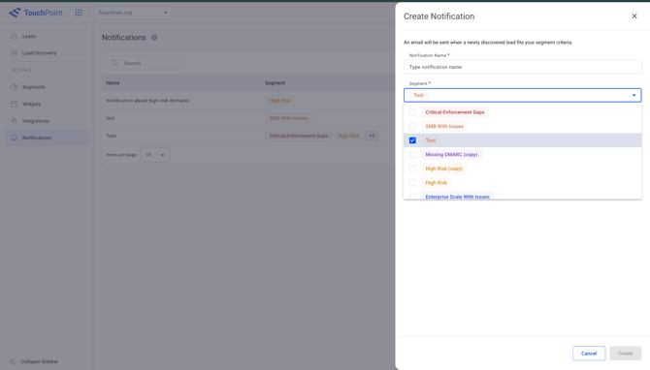Click the +1 more segments badge
650x370 pixels.
click(372, 136)
